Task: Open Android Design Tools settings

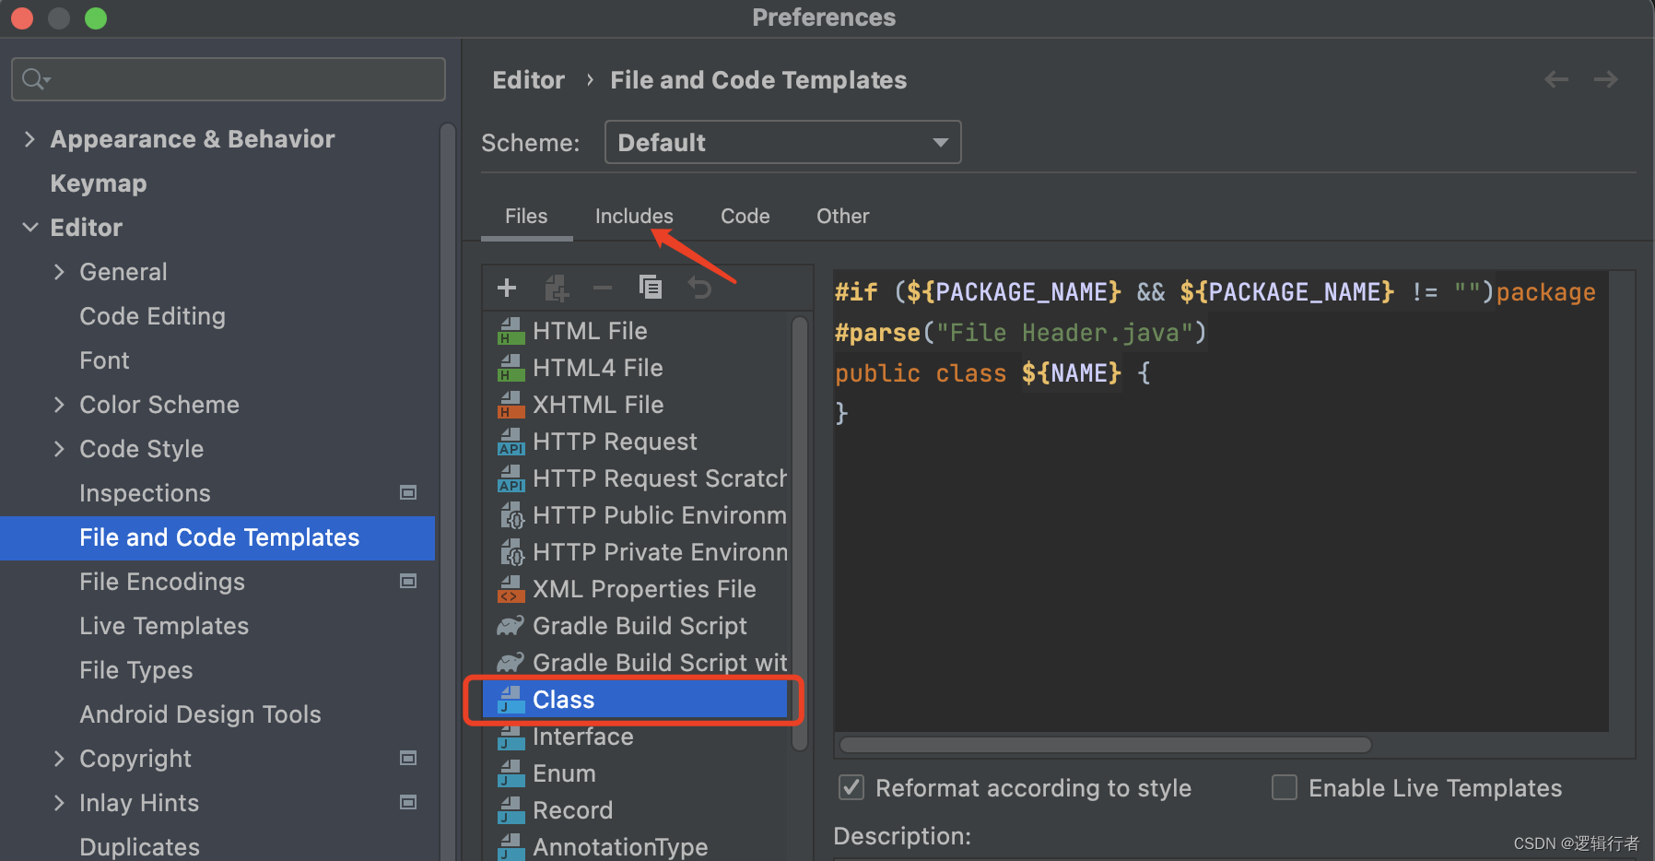Action: point(200,714)
